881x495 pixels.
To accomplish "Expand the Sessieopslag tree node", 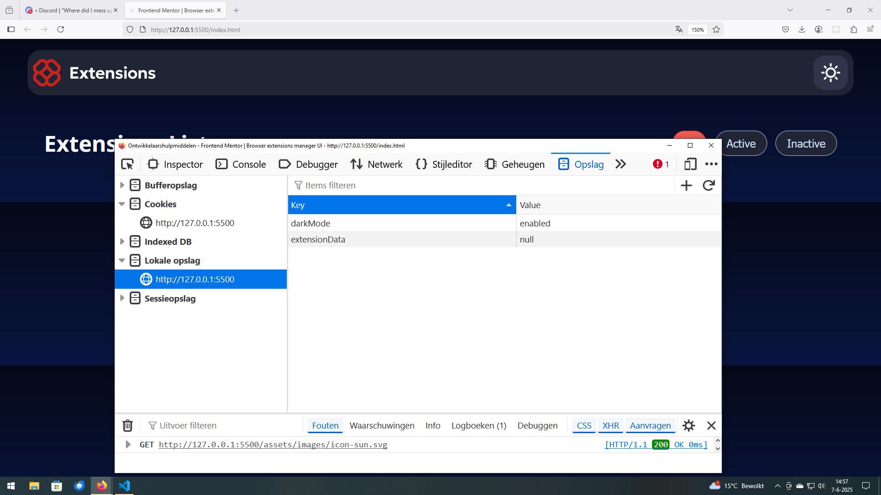I will (x=122, y=298).
